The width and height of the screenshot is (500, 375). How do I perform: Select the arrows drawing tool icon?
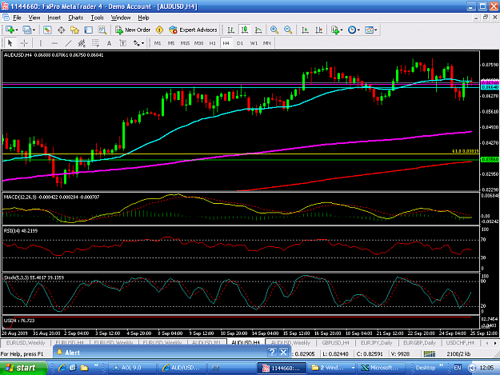click(x=137, y=43)
